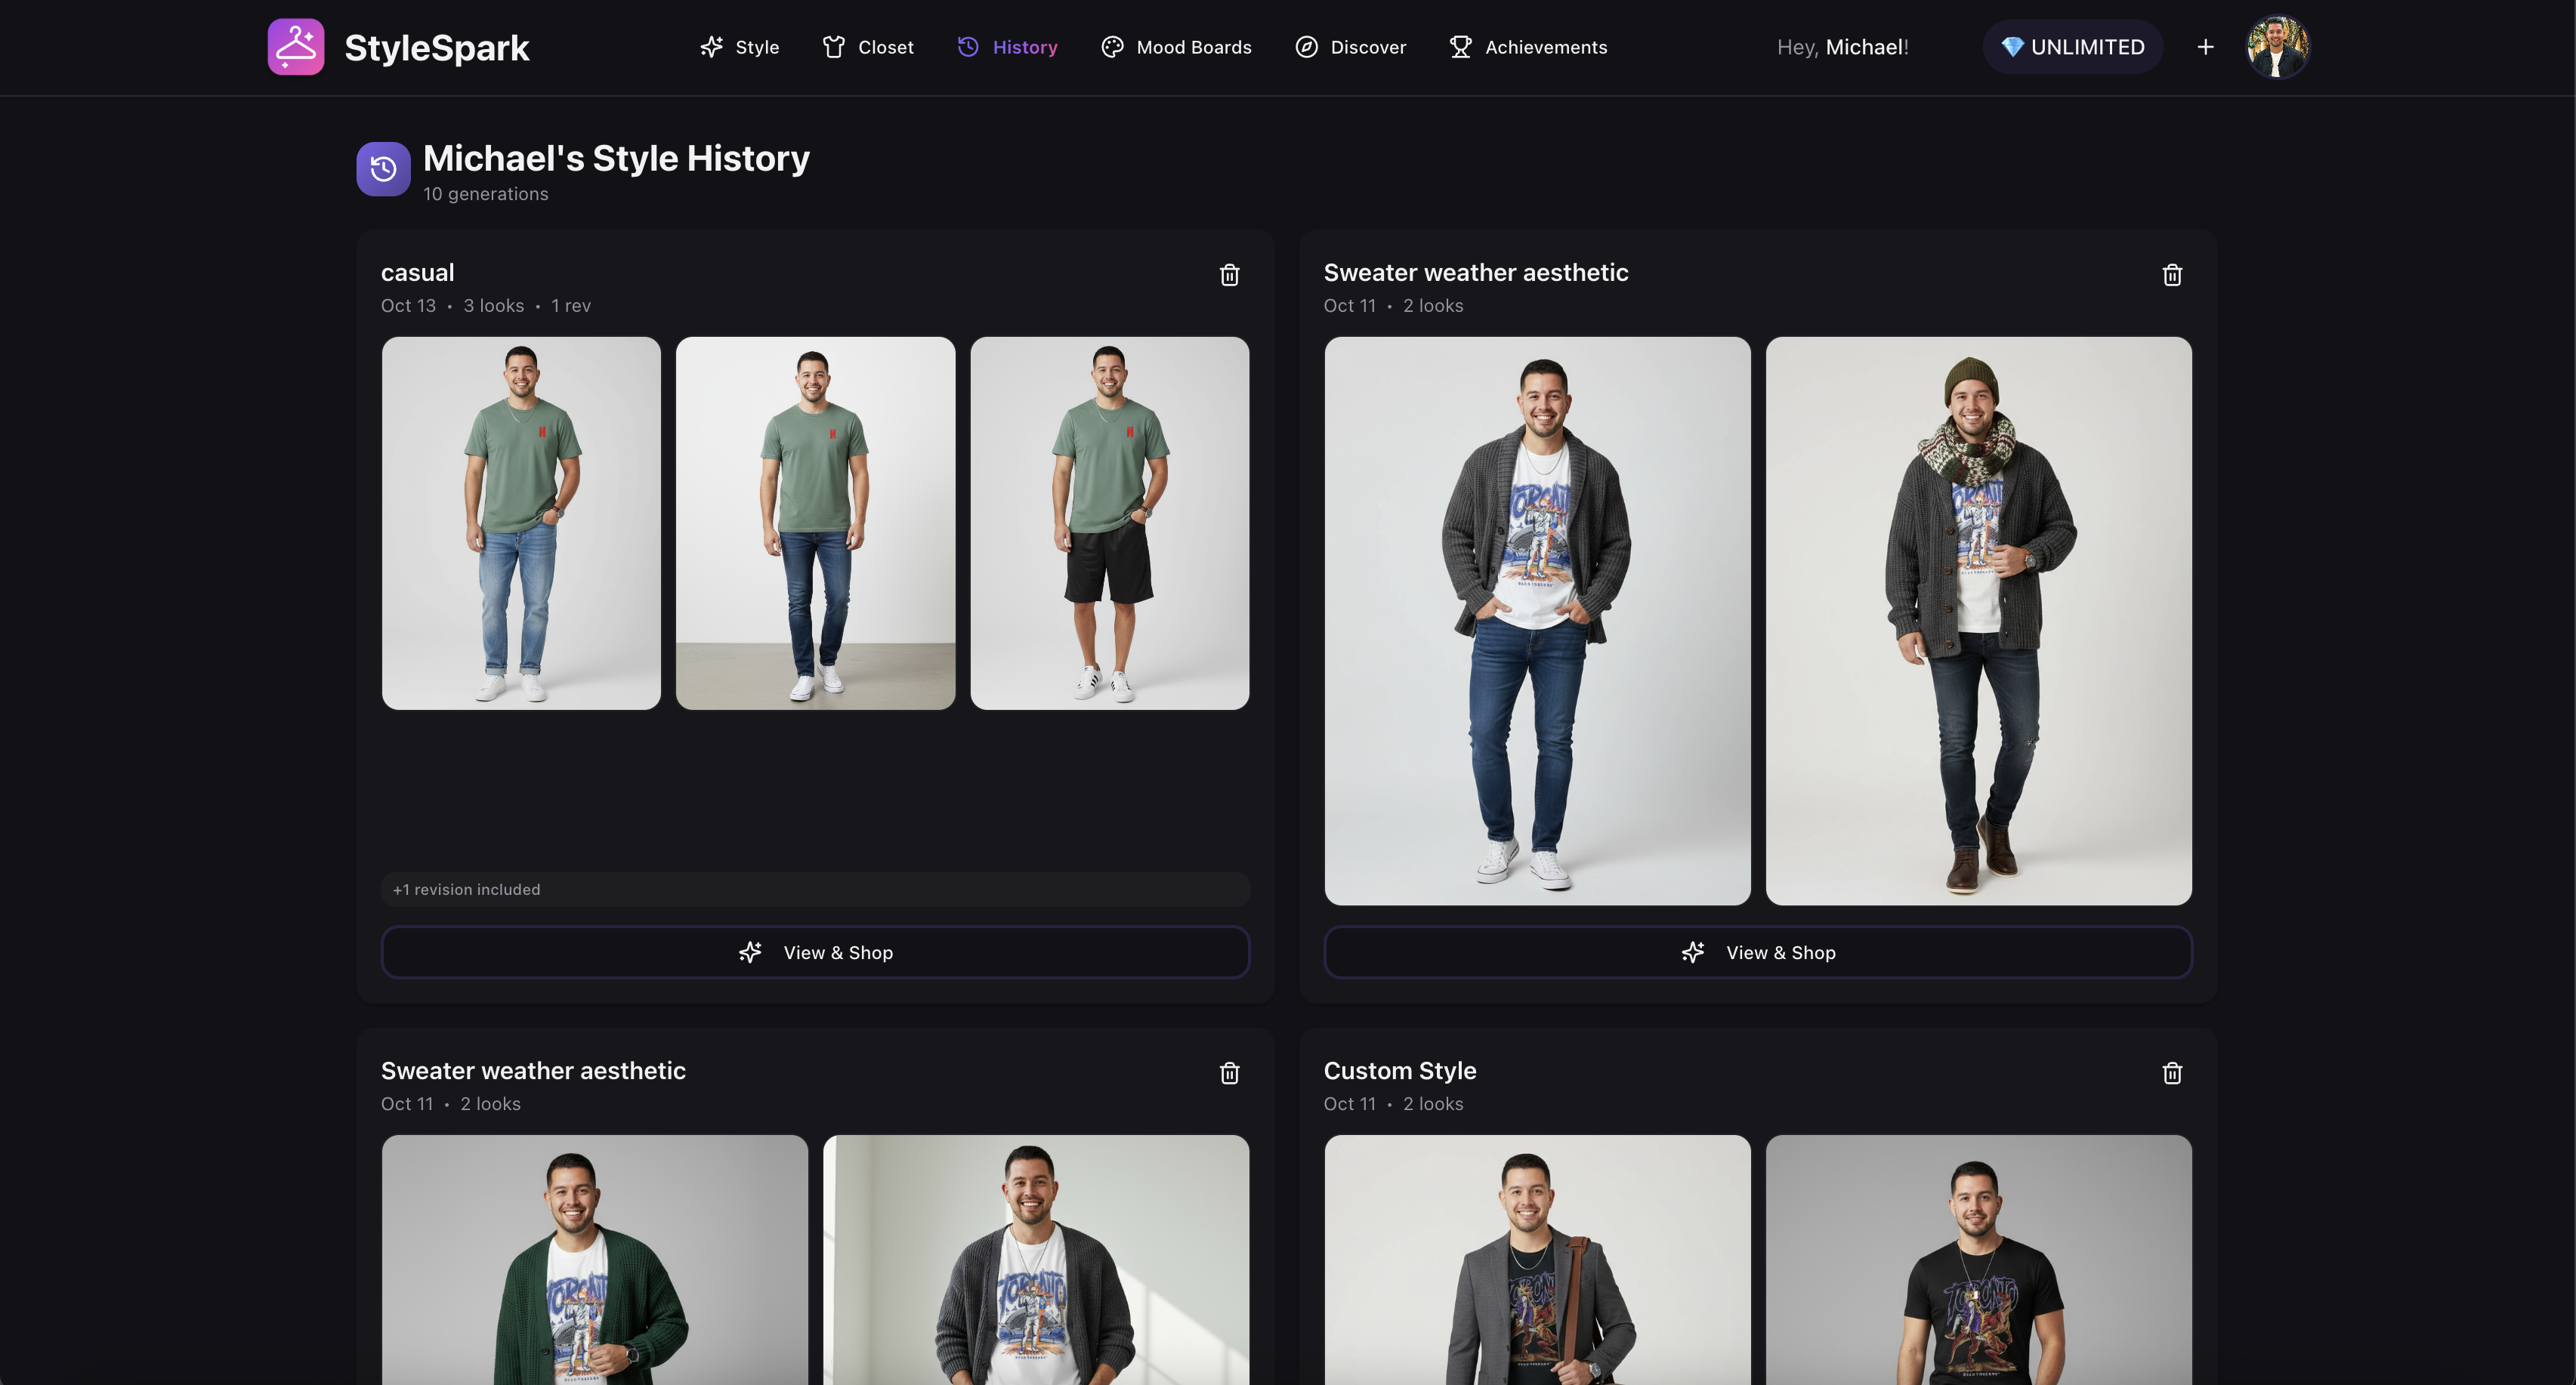Click View & Shop for the casual looks
Image resolution: width=2576 pixels, height=1385 pixels.
(x=814, y=952)
